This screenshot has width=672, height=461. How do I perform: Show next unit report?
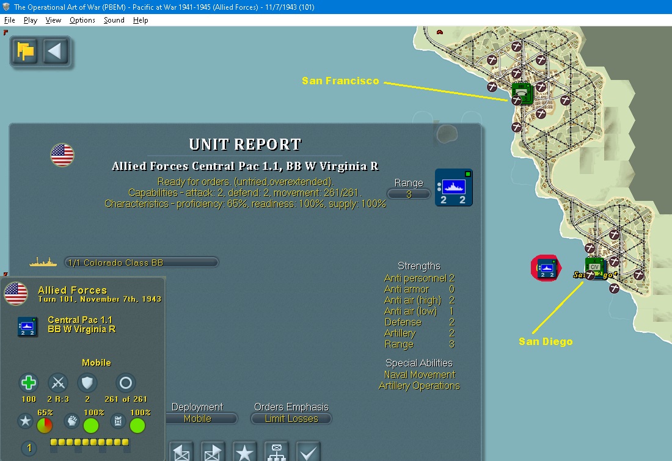[x=213, y=452]
